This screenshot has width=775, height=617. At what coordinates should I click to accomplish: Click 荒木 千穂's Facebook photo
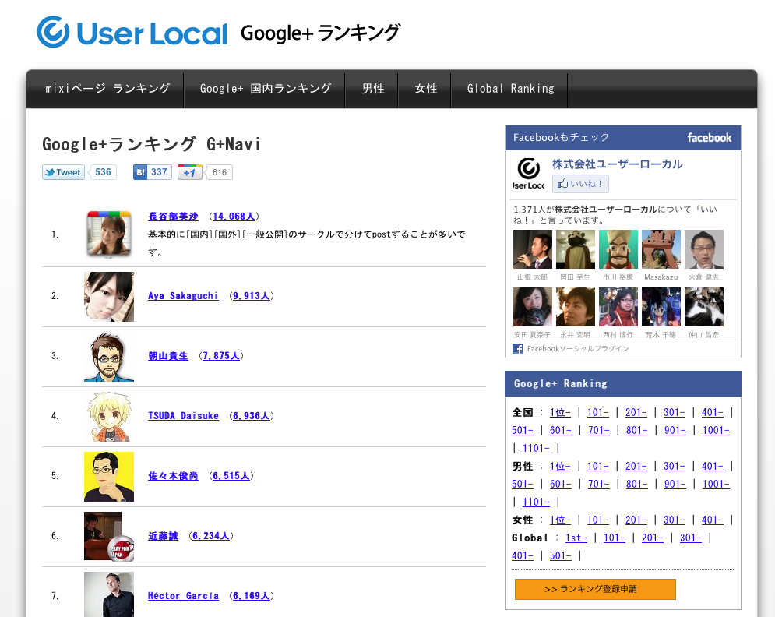[661, 307]
